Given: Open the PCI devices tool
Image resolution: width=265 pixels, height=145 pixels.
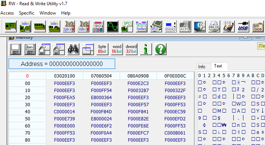Looking at the screenshot, I should click(x=11, y=26).
